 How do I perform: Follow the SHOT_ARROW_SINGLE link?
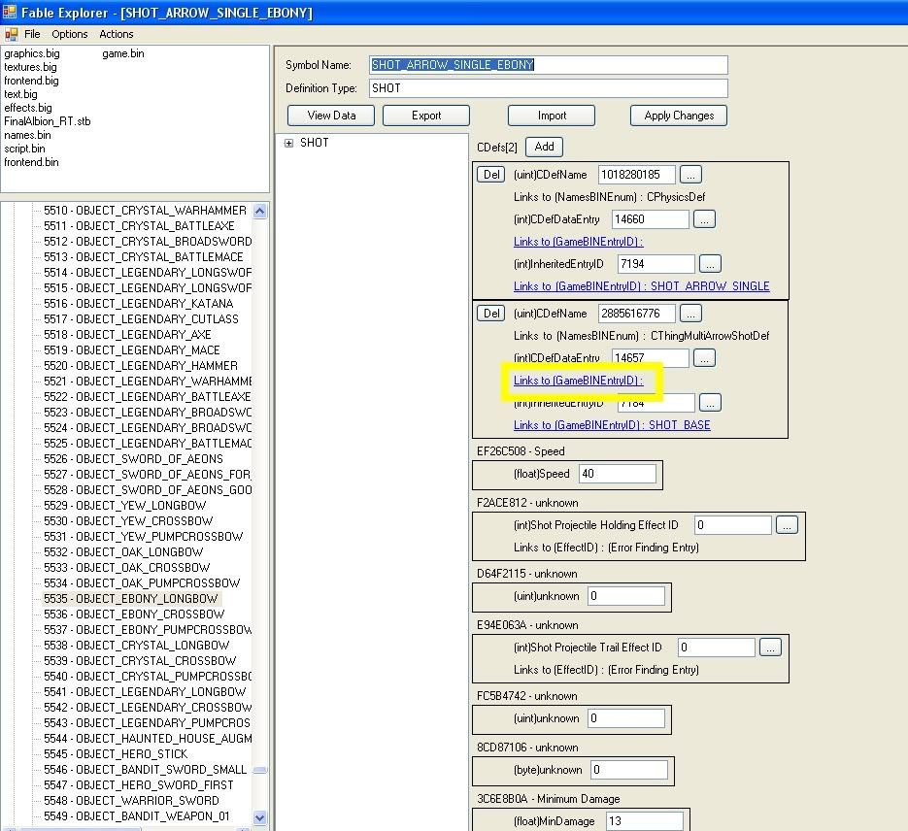pyautogui.click(x=642, y=285)
